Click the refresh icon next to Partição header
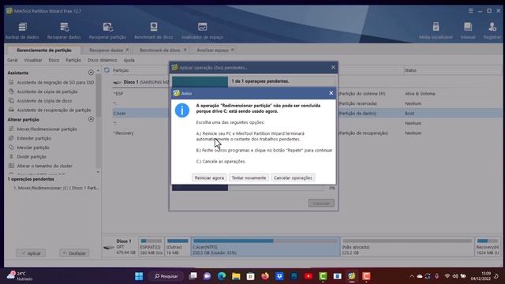 tap(107, 70)
